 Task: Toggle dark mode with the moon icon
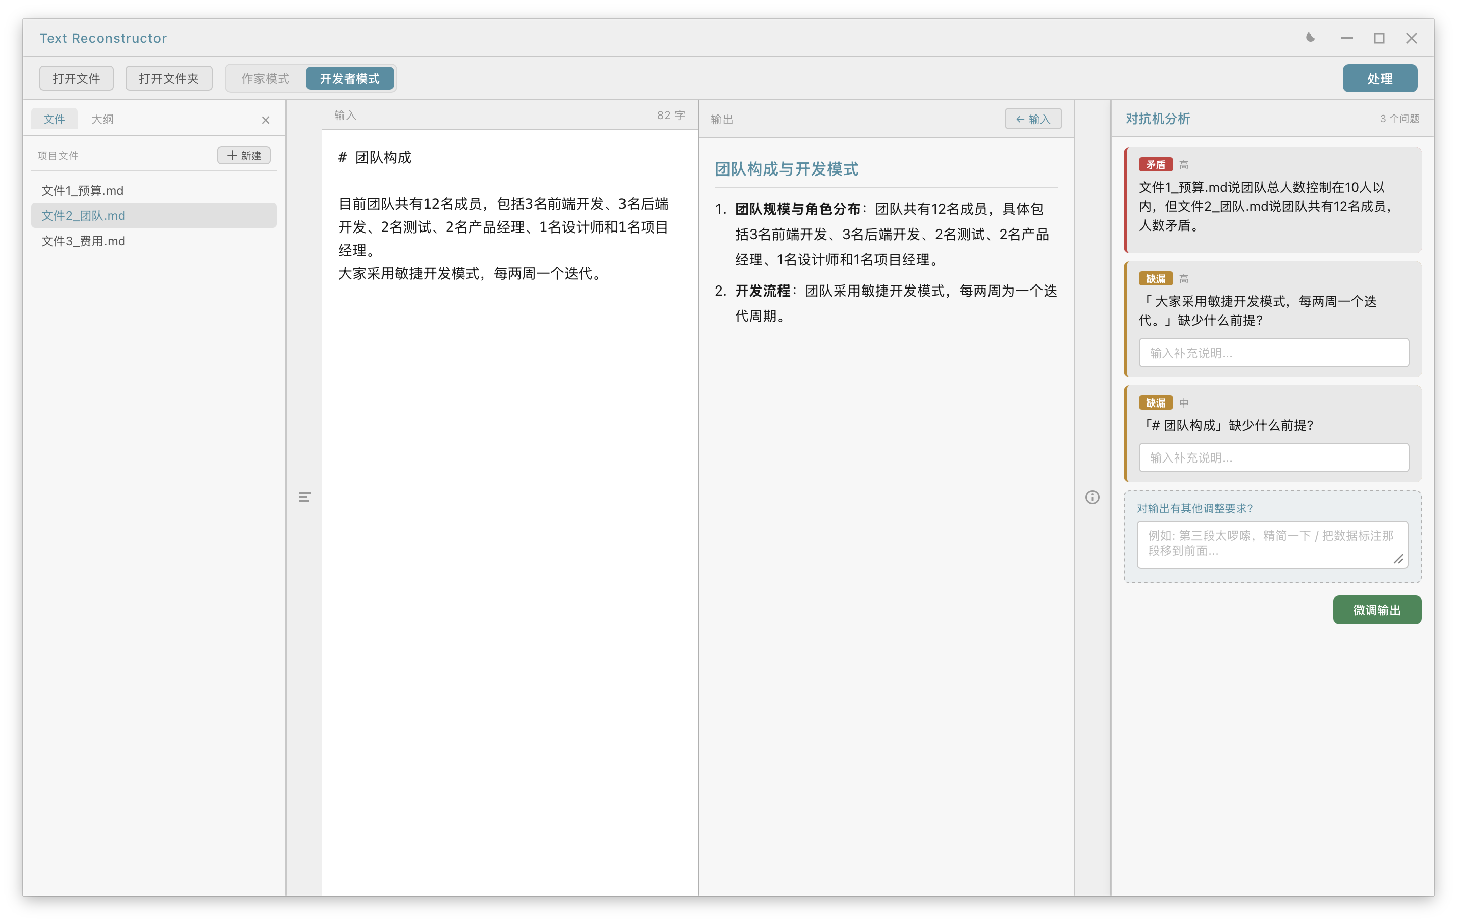coord(1310,38)
